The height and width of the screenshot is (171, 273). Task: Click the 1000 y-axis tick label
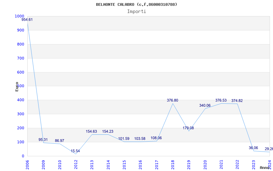(x=19, y=16)
